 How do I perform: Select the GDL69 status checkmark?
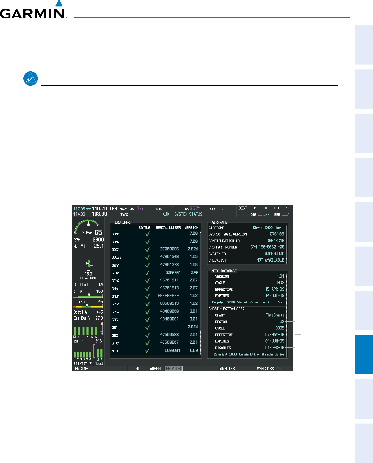(x=147, y=257)
